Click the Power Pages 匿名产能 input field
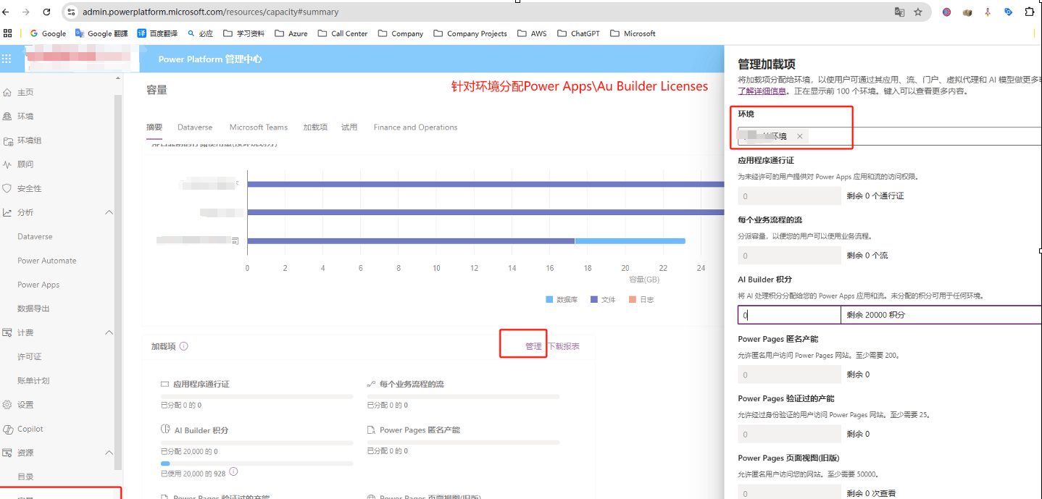Screen dimensions: 1042x499 point(789,374)
